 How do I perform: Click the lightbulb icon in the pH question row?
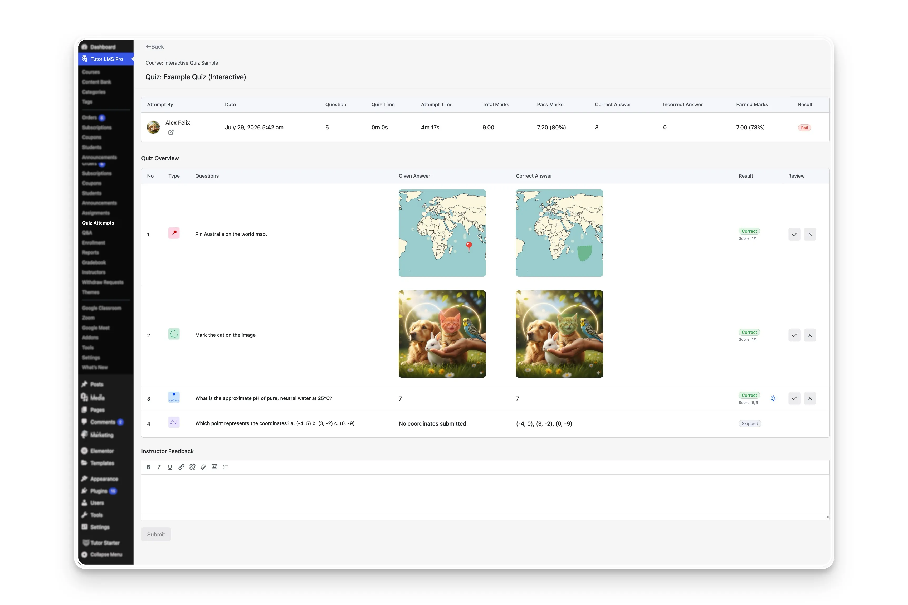[x=773, y=398]
